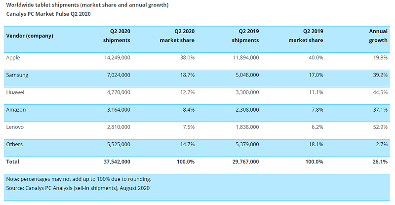Click Amazon's 8.4% market share
This screenshot has height=205, width=395.
point(189,110)
